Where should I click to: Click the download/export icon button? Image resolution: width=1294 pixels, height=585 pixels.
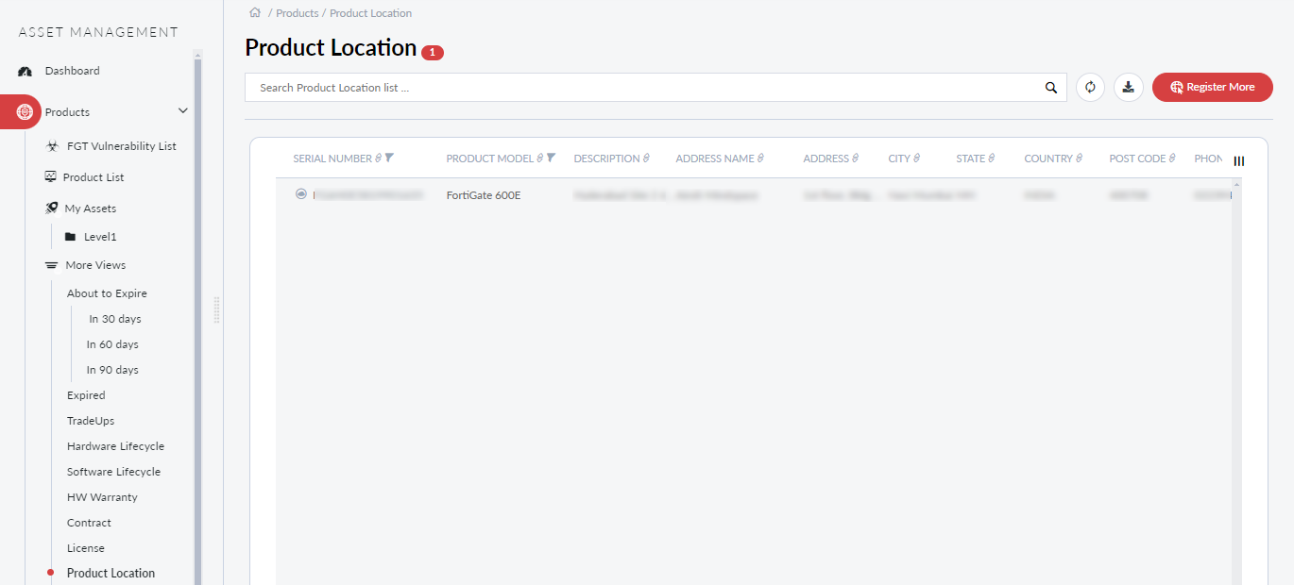(1128, 87)
